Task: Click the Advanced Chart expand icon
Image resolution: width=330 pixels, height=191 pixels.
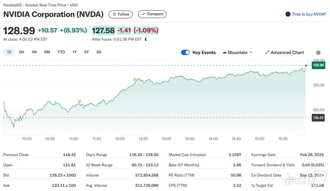Action: pyautogui.click(x=267, y=53)
